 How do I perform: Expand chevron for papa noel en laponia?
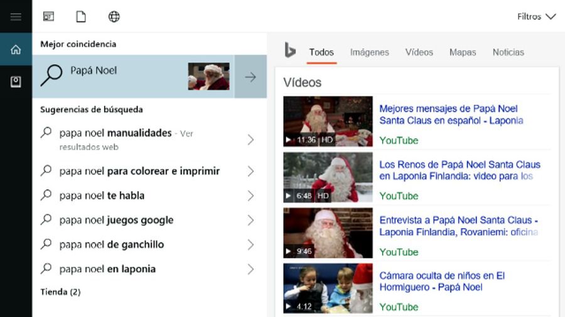coord(250,269)
